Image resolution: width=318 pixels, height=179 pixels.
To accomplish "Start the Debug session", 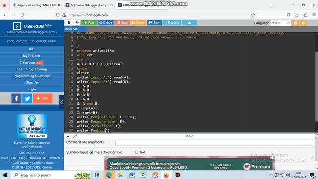I will point(106,23).
